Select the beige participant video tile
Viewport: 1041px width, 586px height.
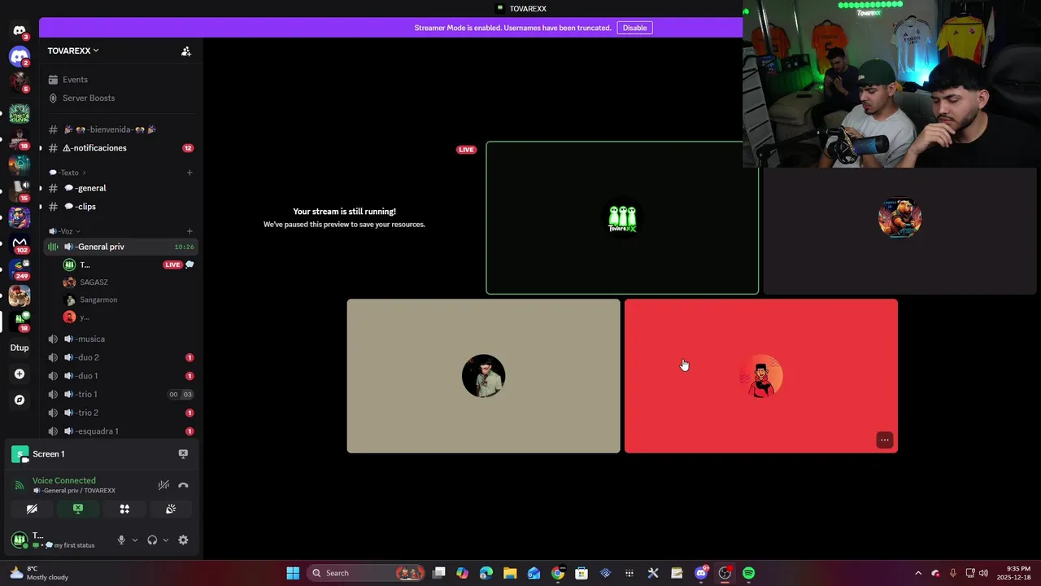coord(483,376)
